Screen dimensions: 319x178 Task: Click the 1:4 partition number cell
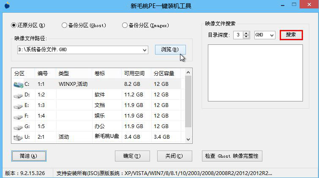[41, 116]
